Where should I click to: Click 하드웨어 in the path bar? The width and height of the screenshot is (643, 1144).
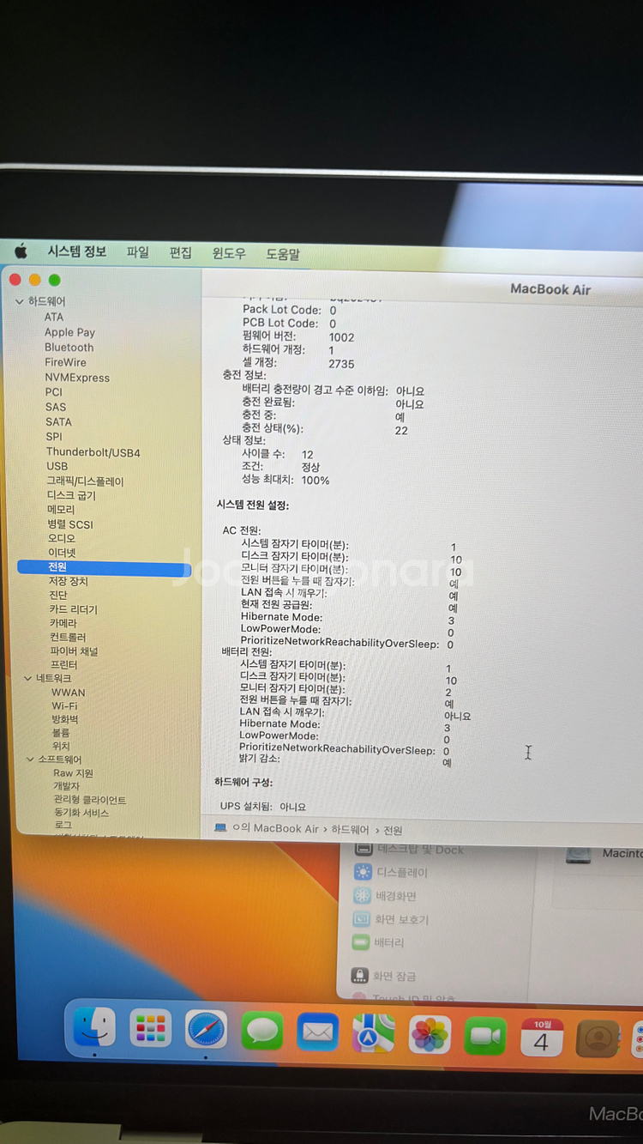coord(350,829)
